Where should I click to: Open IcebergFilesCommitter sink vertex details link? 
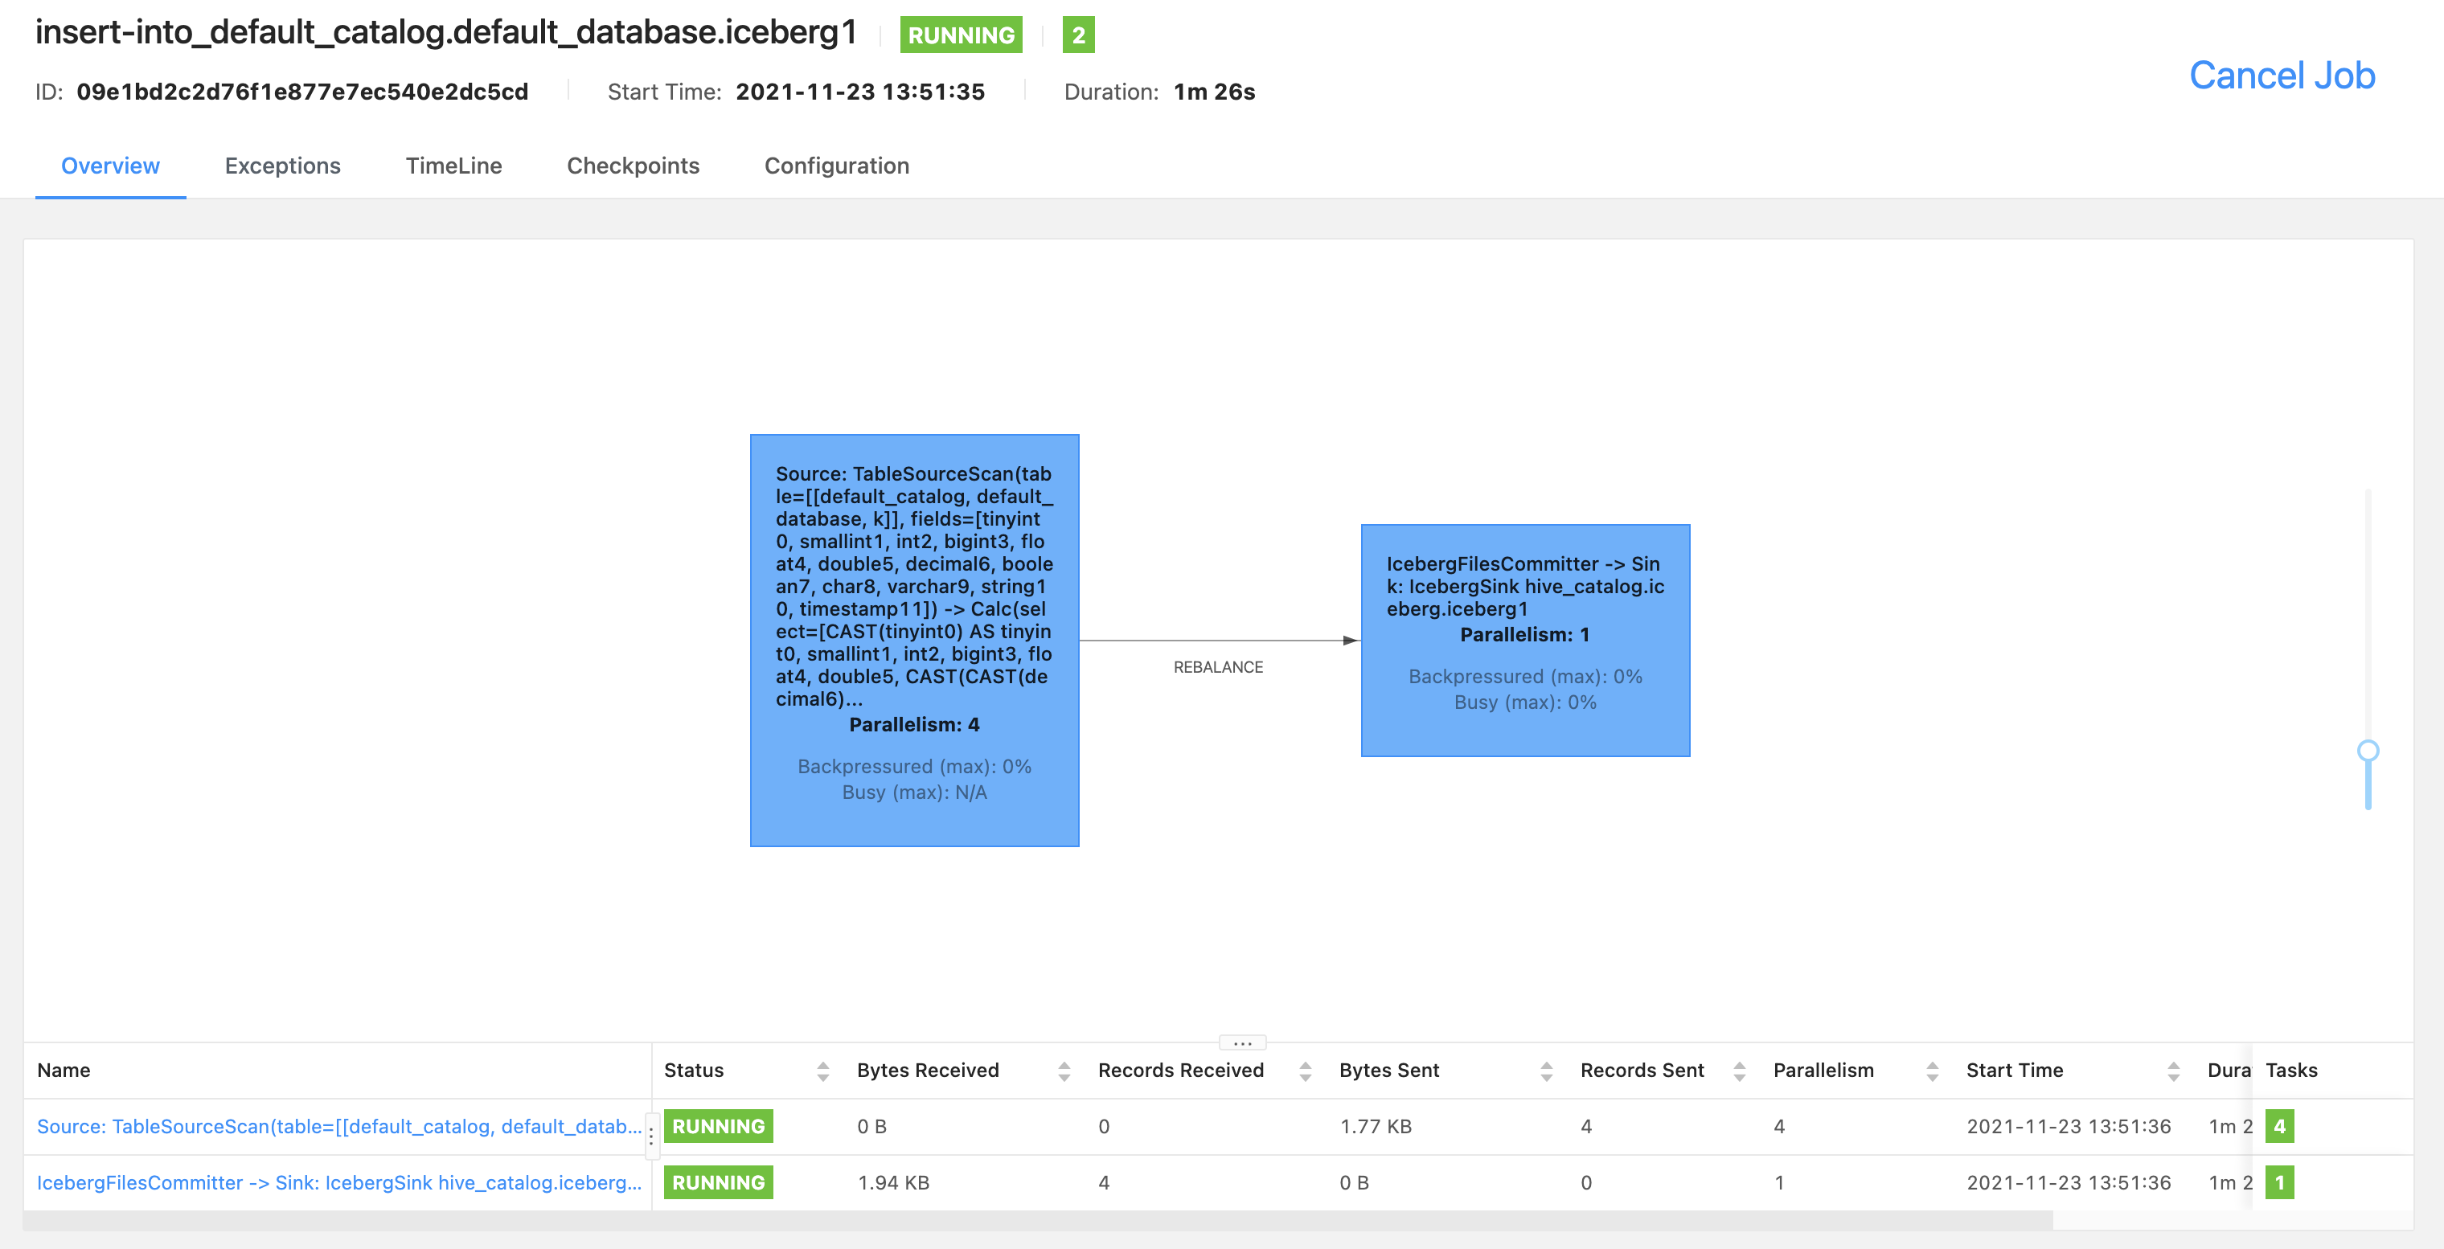338,1182
